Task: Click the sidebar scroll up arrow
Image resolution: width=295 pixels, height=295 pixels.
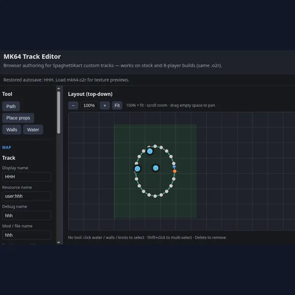Action: (59, 88)
